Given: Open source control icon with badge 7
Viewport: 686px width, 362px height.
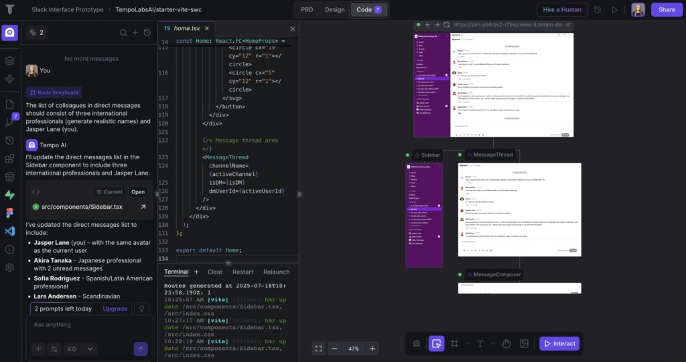Looking at the screenshot, I should tap(11, 120).
